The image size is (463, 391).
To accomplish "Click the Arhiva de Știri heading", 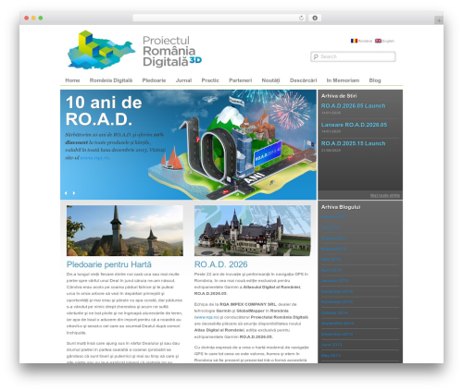I will click(339, 96).
